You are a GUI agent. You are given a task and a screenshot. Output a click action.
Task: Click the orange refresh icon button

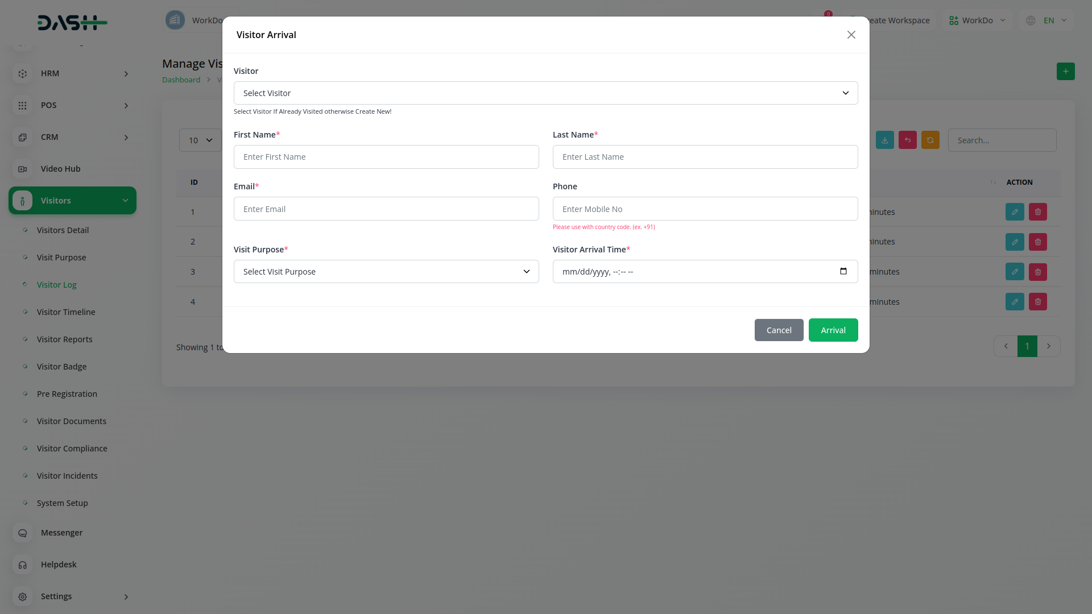click(x=930, y=140)
